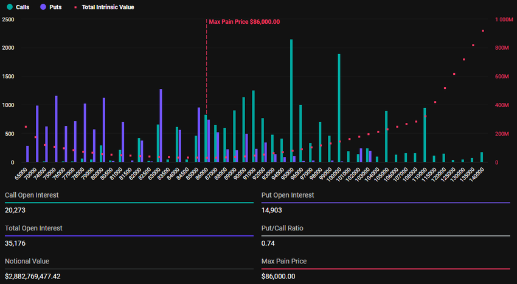Click the tallest Calls bar at 95000
The height and width of the screenshot is (284, 517).
291,100
